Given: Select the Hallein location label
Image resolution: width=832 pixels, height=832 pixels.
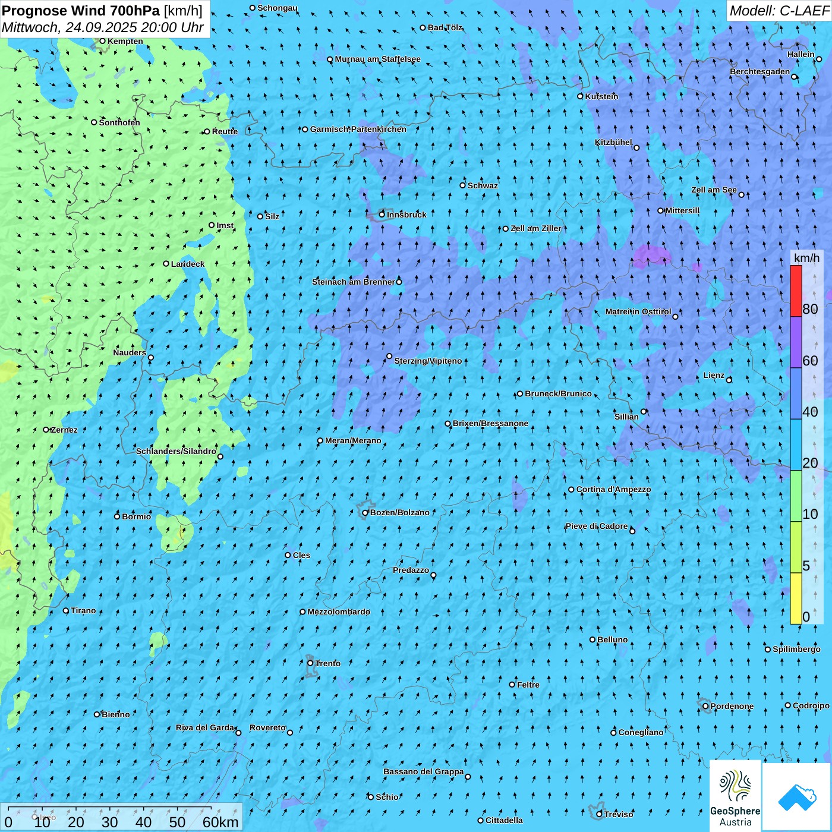Looking at the screenshot, I should (x=801, y=54).
